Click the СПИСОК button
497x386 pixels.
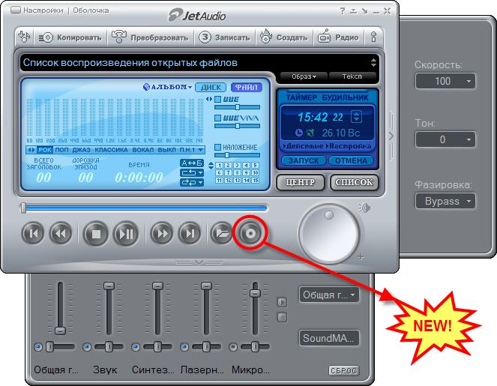(x=354, y=182)
